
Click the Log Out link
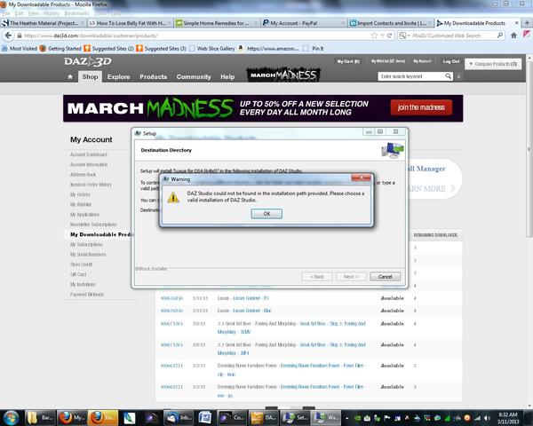click(x=451, y=61)
